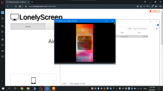Take a snapshot with camera icon
The height and width of the screenshot is (91, 163).
coord(138,6)
